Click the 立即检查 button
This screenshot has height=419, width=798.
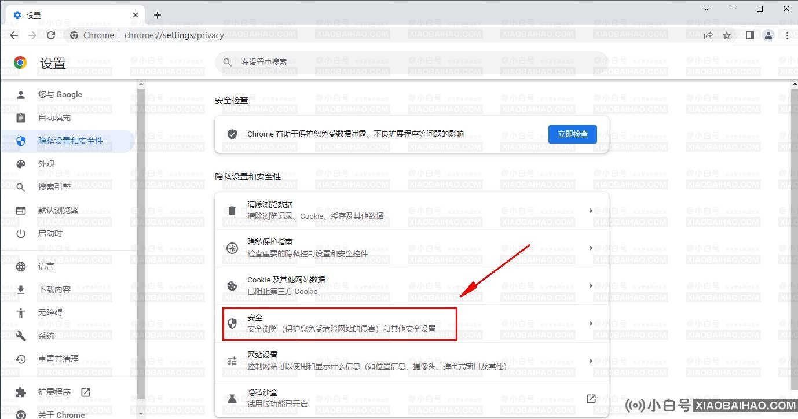(x=573, y=134)
